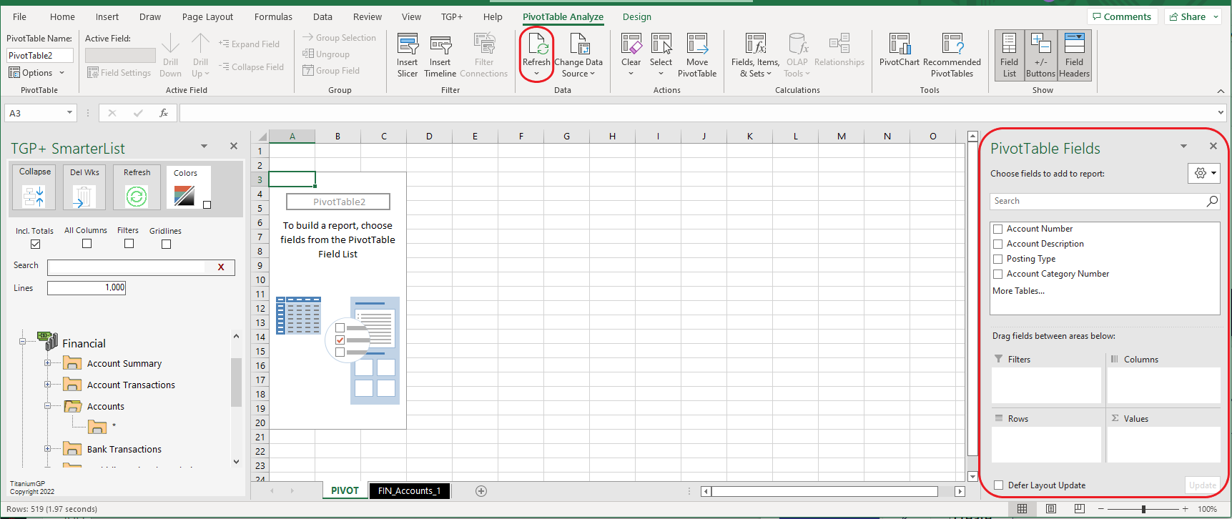Expand Account Transactions tree node
Screen dimensions: 1232x519
coord(47,385)
